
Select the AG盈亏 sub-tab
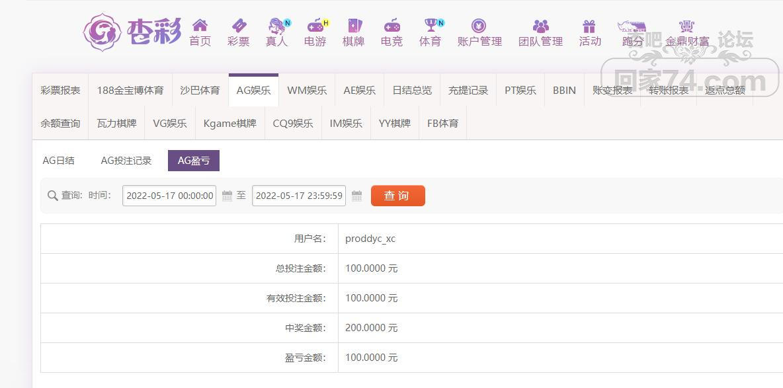pyautogui.click(x=194, y=161)
